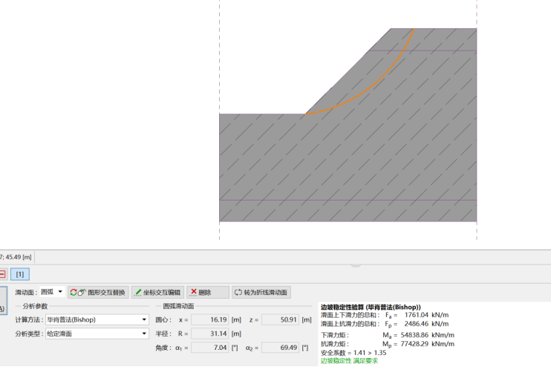Click the 安全系数 = 1.41 > 1.35 line
The width and height of the screenshot is (551, 367).
(x=353, y=353)
